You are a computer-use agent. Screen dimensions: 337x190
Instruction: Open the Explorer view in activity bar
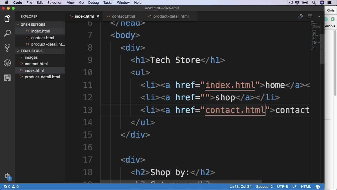(x=7, y=18)
